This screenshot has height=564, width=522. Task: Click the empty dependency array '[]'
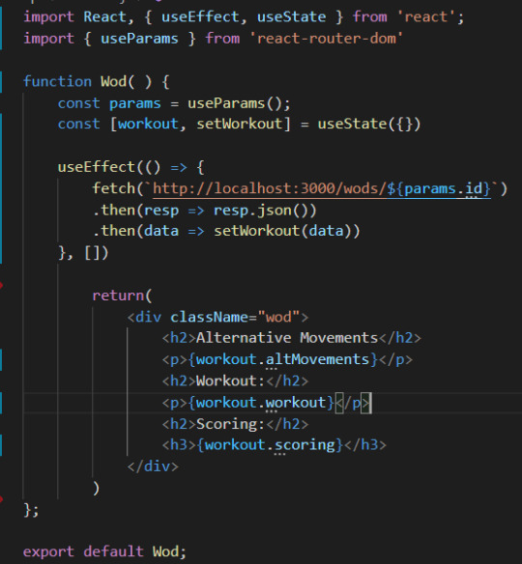(x=92, y=253)
